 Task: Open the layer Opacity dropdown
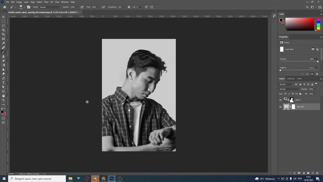[316, 89]
